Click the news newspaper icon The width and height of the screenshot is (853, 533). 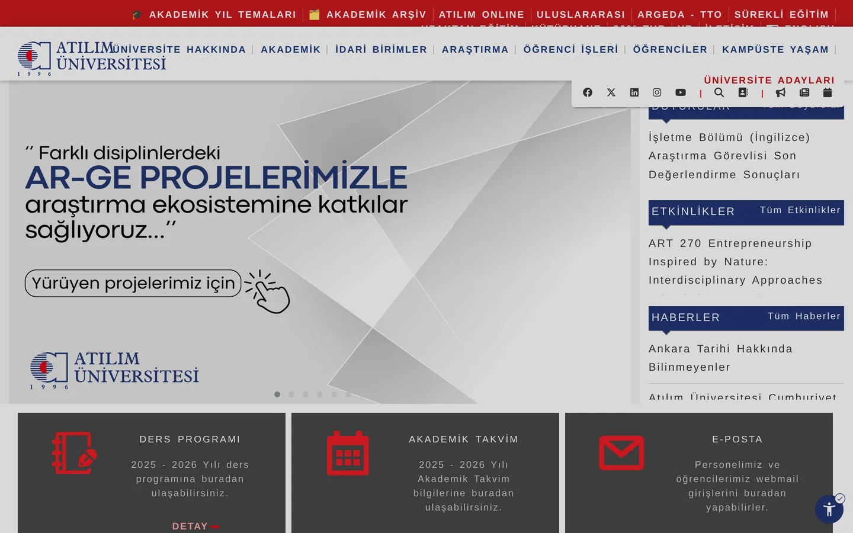[804, 92]
